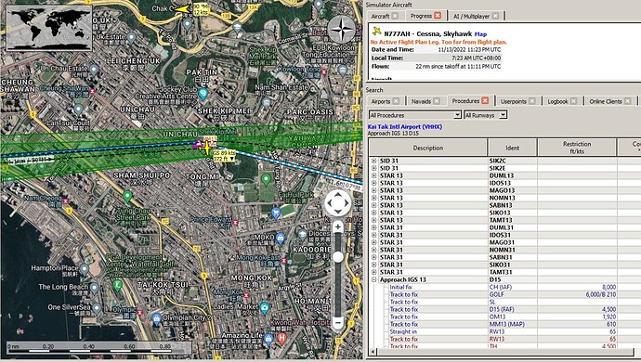Click the compass rose icon on the map
641x362 pixels.
tap(342, 30)
